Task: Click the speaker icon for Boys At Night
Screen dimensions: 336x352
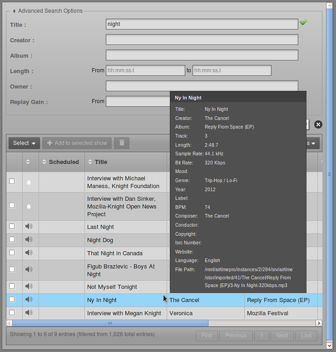Action: (29, 269)
